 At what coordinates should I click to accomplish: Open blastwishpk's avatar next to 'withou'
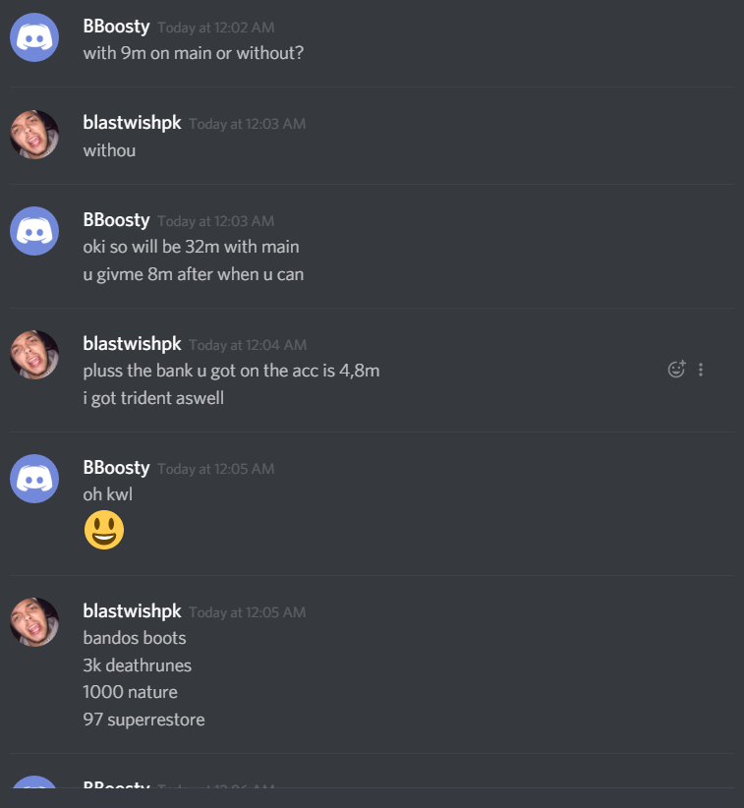click(34, 135)
